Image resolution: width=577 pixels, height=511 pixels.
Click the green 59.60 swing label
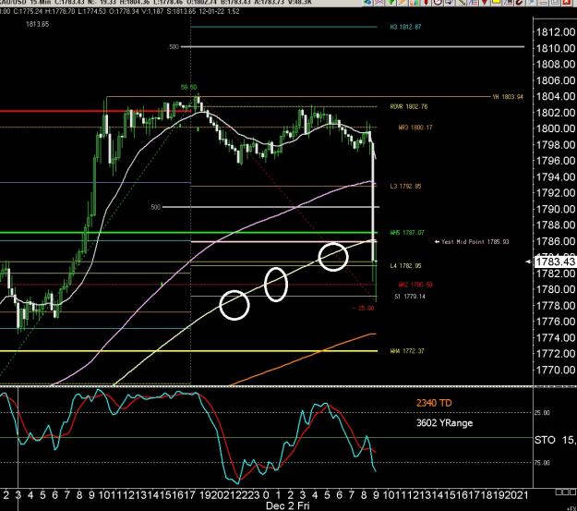188,87
